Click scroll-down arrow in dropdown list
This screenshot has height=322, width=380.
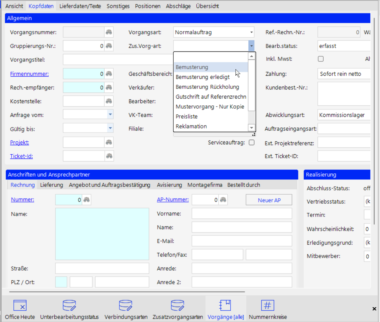[x=251, y=128]
